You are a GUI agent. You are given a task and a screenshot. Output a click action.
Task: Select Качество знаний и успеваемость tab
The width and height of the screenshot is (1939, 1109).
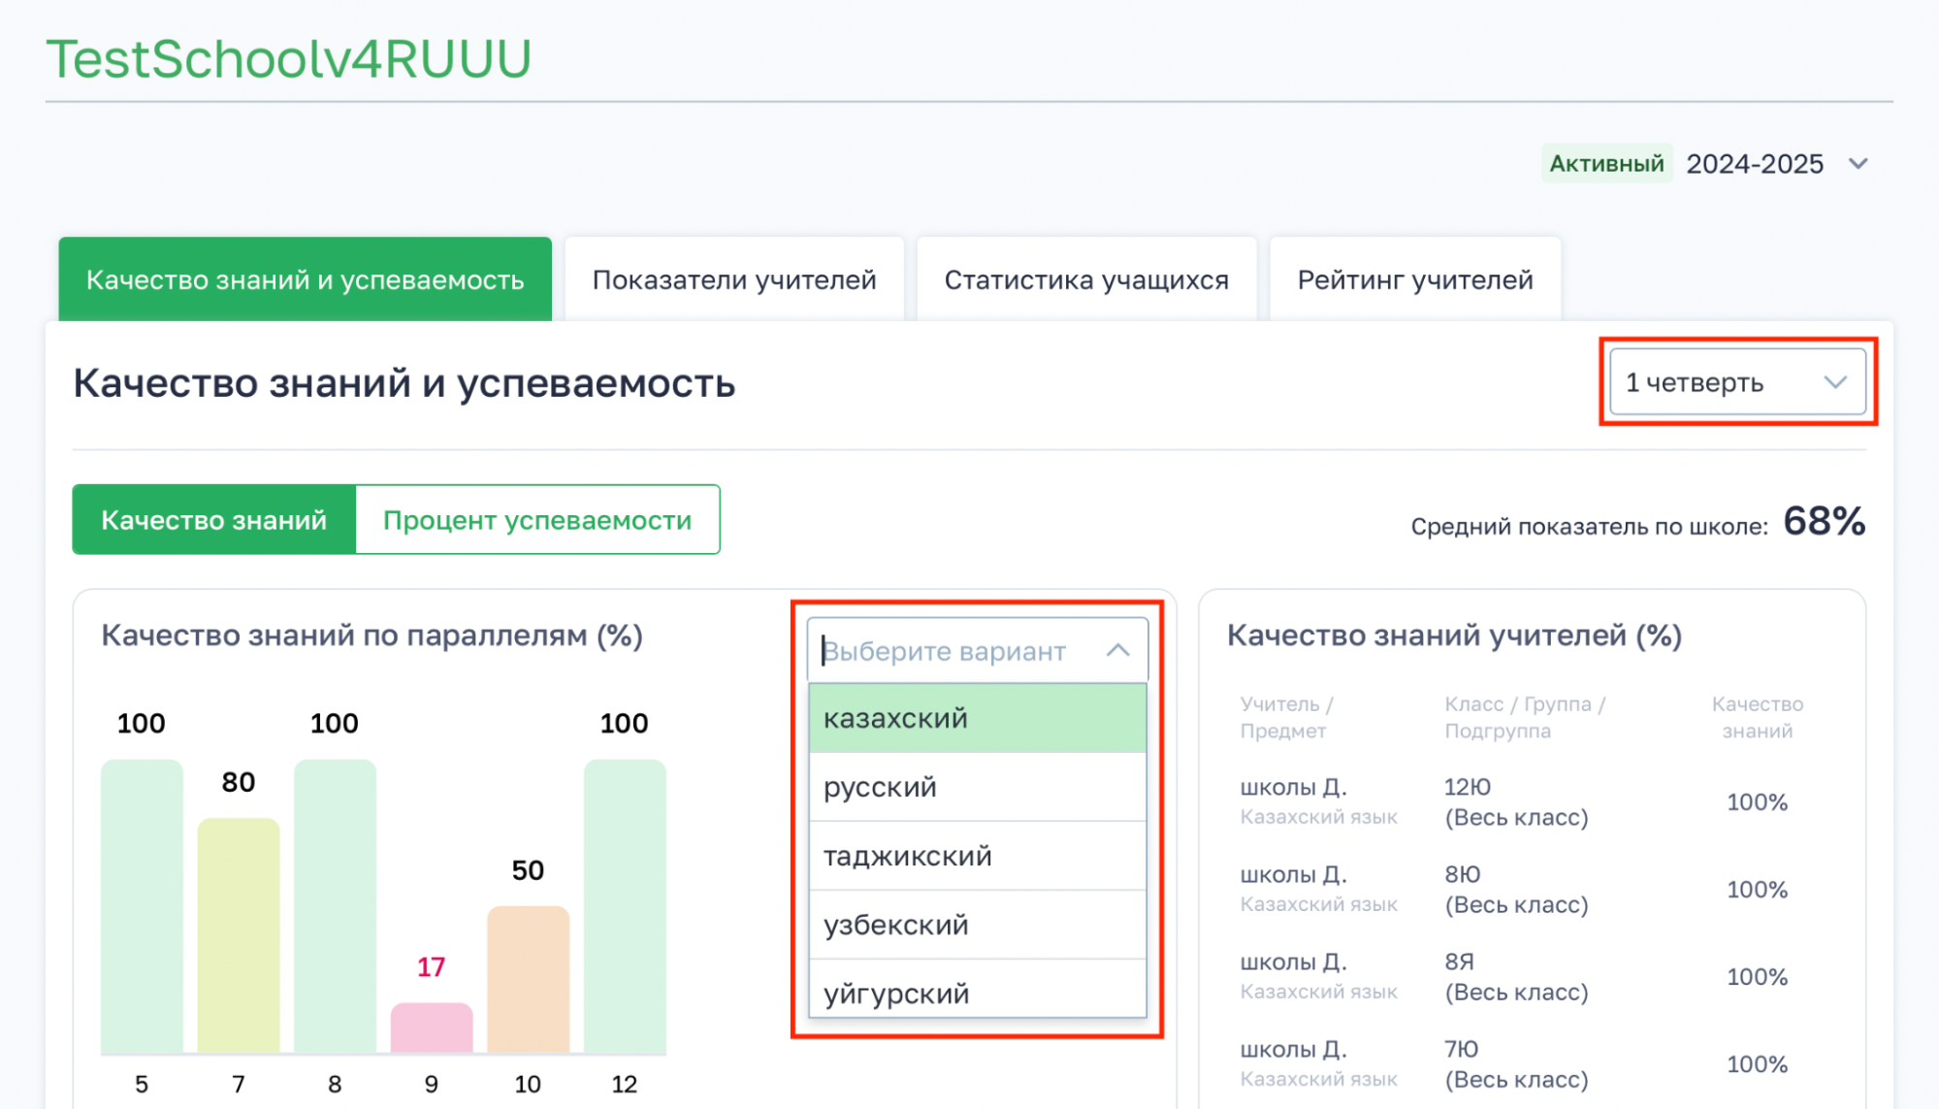click(305, 279)
